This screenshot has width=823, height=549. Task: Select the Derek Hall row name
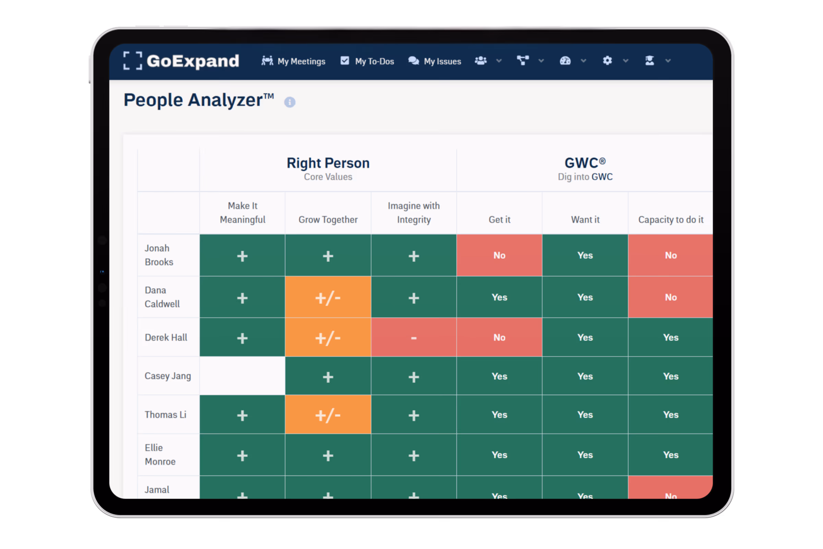point(166,338)
